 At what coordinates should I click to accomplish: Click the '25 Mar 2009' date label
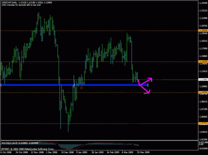pyautogui.click(x=143, y=152)
